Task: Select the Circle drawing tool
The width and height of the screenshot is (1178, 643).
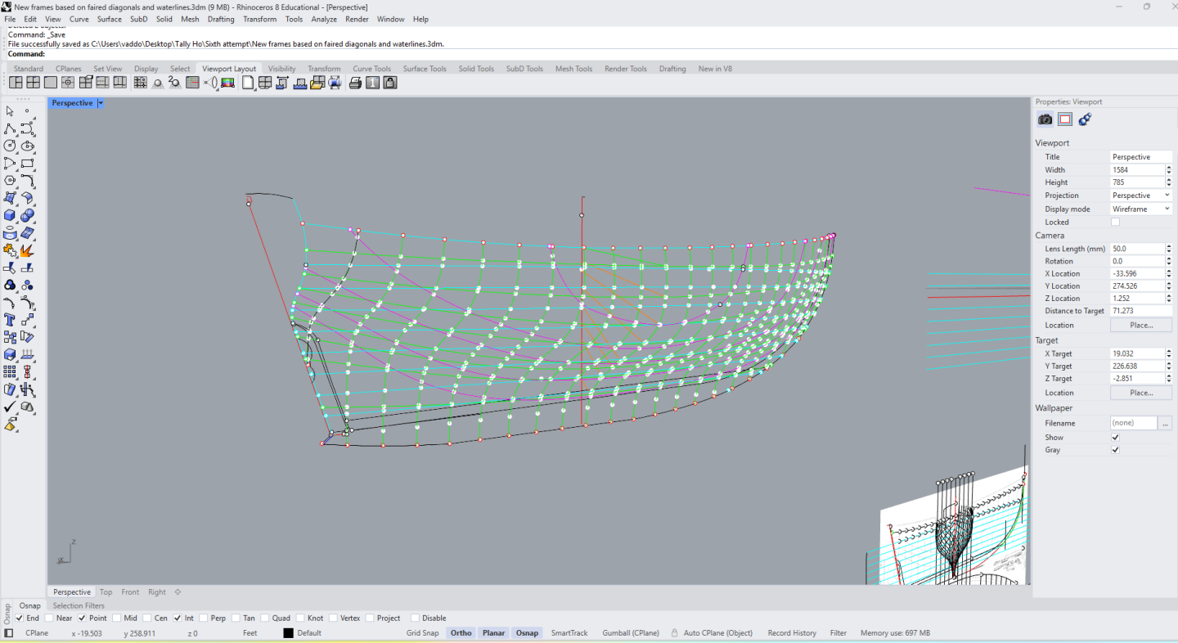Action: [x=10, y=146]
